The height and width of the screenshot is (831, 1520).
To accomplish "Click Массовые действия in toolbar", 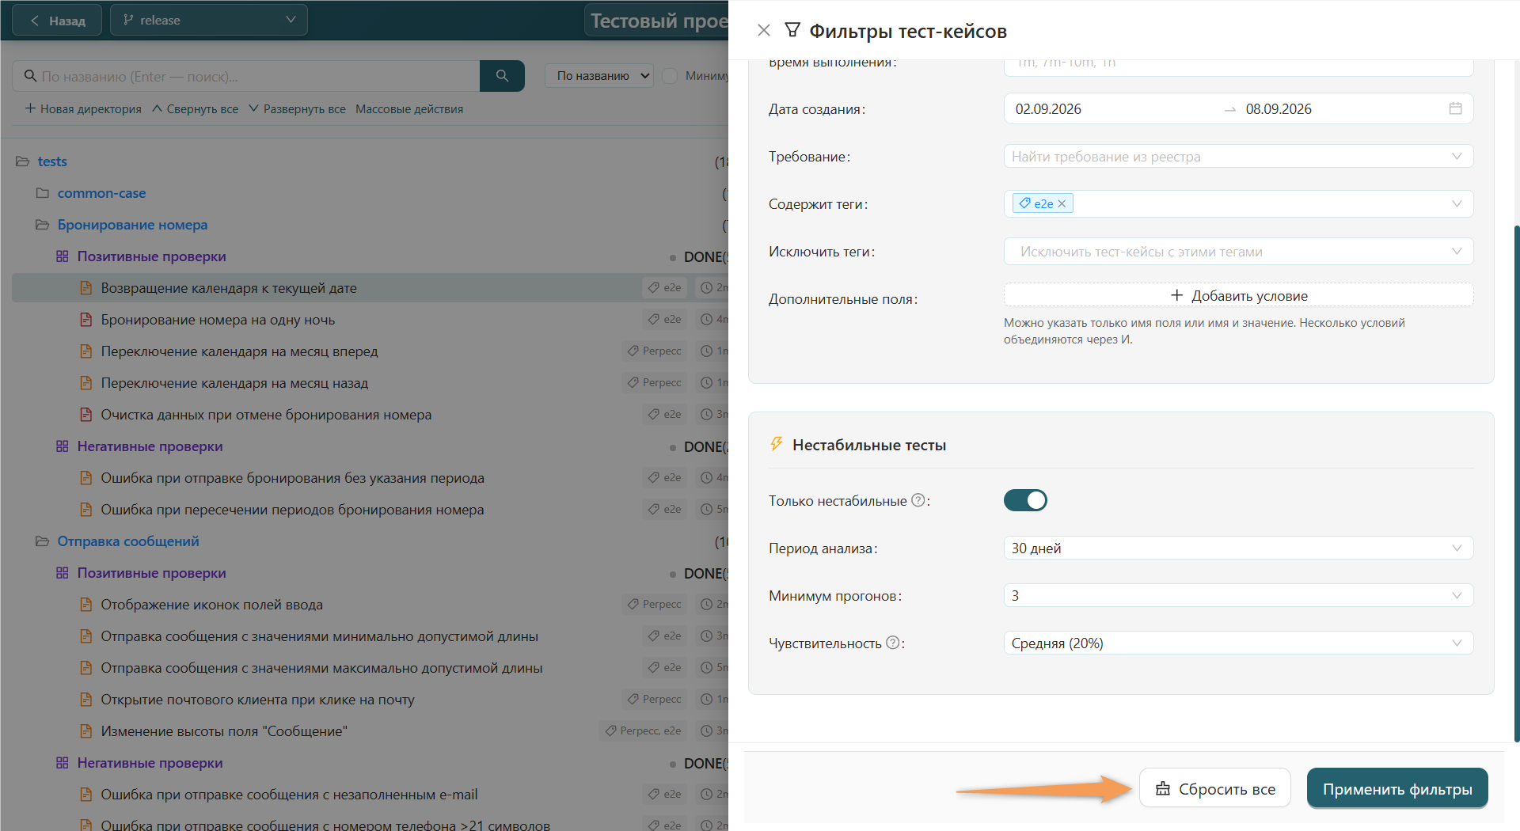I will click(409, 109).
